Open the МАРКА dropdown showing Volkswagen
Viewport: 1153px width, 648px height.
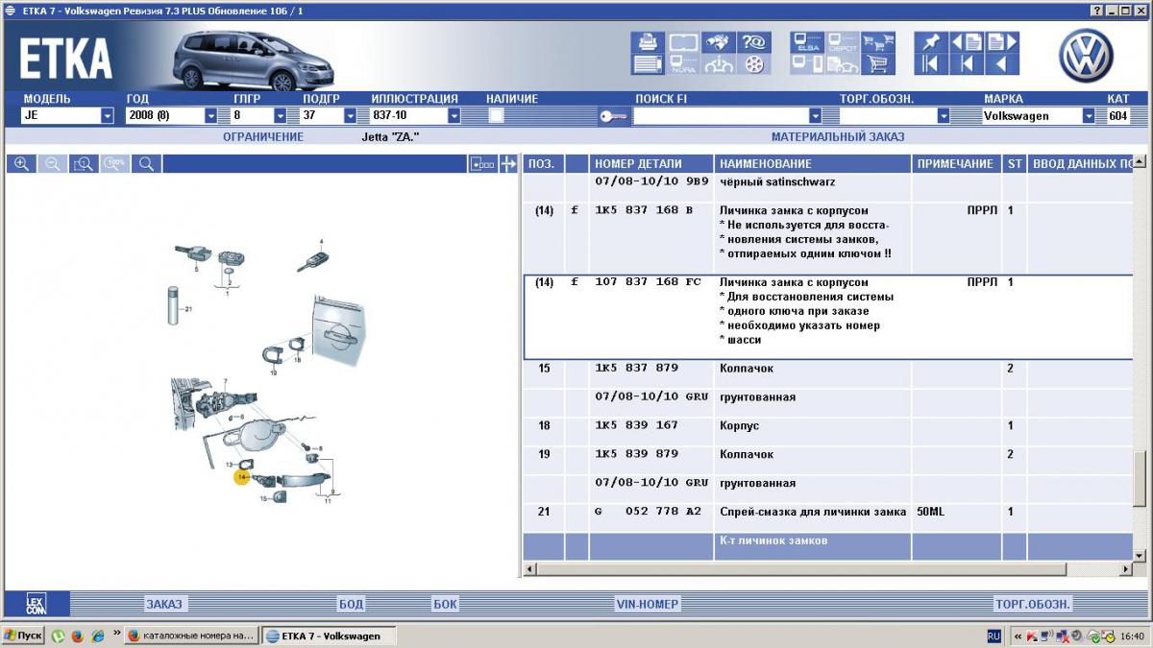pos(1089,116)
